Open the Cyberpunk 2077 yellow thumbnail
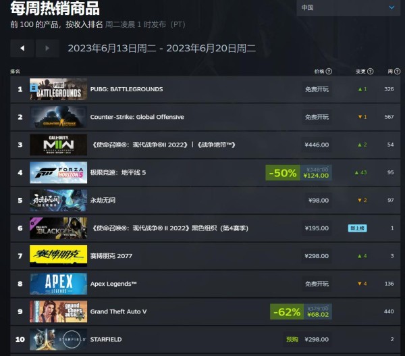 tap(58, 256)
